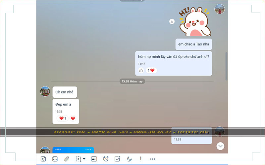Click the assign task checkbox icon
Viewport: 265px width, 165px height.
tap(117, 159)
